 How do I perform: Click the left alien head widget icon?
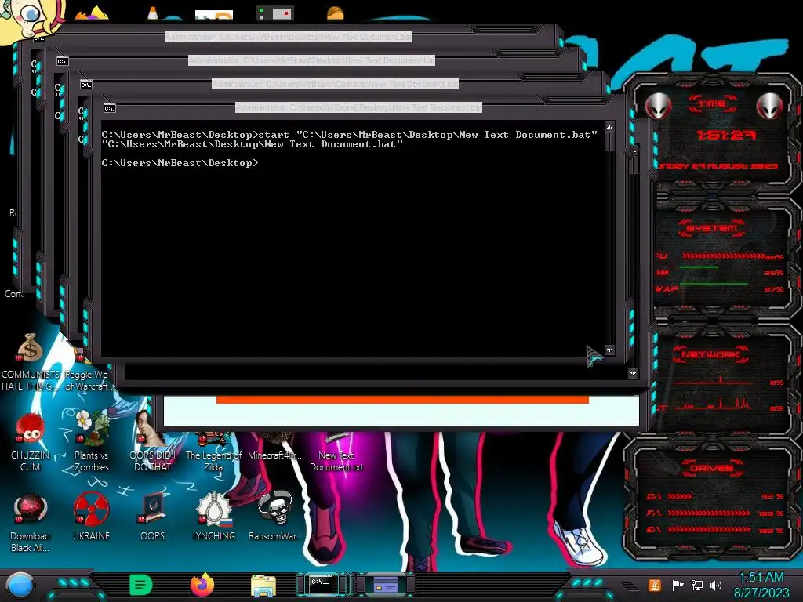(658, 107)
